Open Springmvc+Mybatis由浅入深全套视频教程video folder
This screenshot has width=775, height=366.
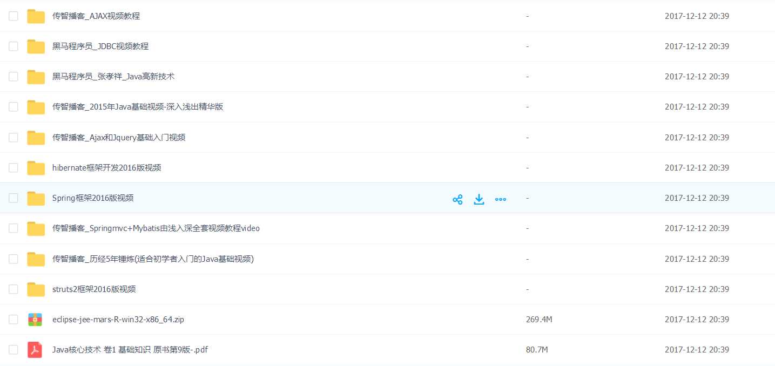156,228
